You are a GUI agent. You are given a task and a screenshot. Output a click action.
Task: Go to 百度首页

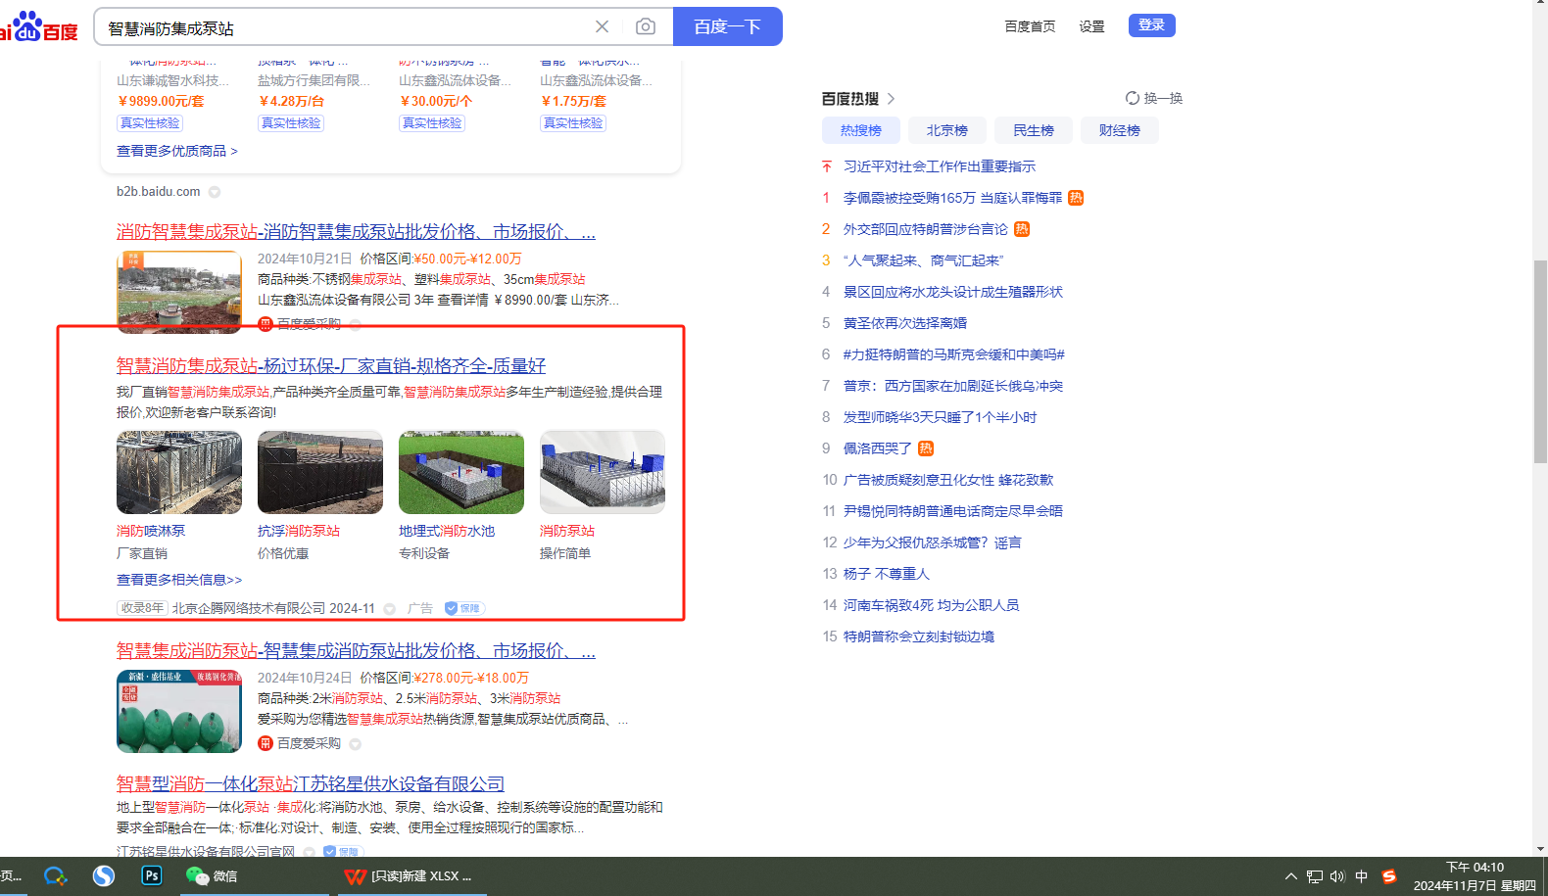[1030, 26]
